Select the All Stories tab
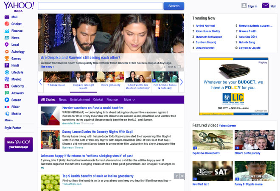Viewport: 280px width, 191px height. coord(48,99)
